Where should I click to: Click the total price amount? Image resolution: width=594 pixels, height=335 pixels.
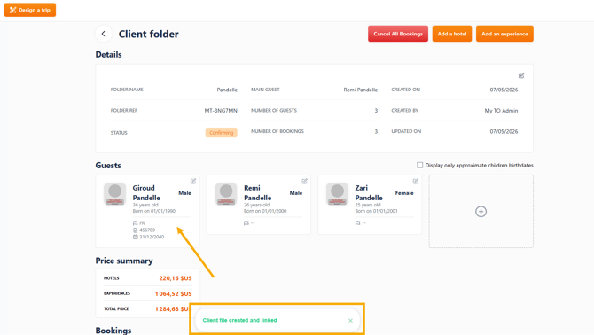click(x=172, y=309)
